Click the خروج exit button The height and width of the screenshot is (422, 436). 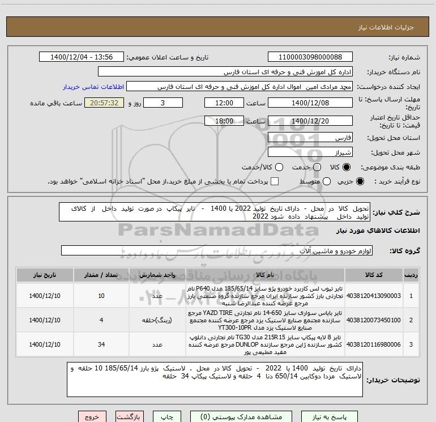point(92,417)
